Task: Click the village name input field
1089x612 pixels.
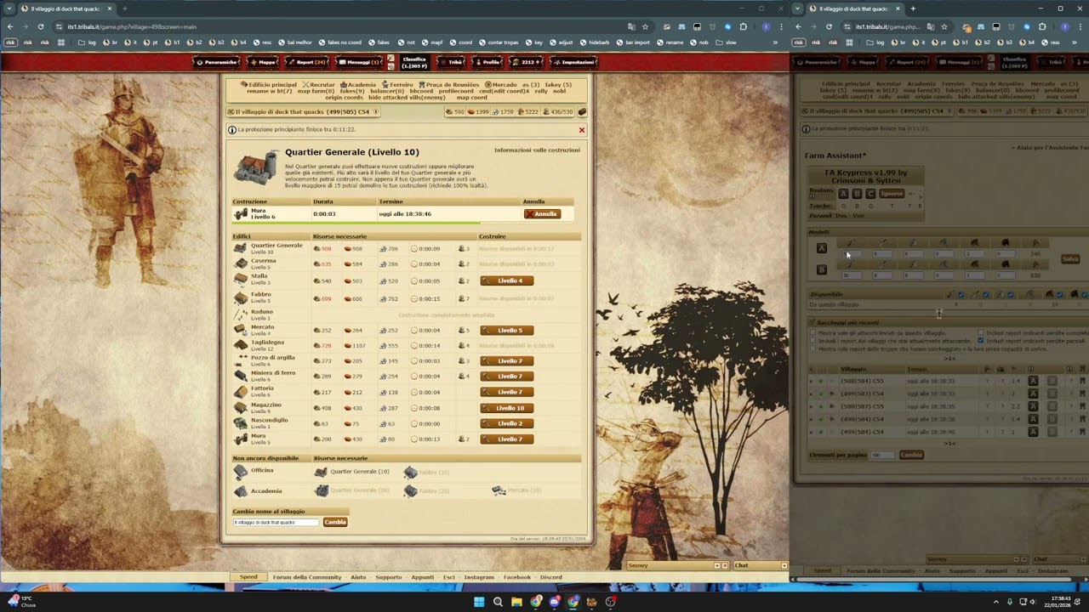Action: click(277, 522)
